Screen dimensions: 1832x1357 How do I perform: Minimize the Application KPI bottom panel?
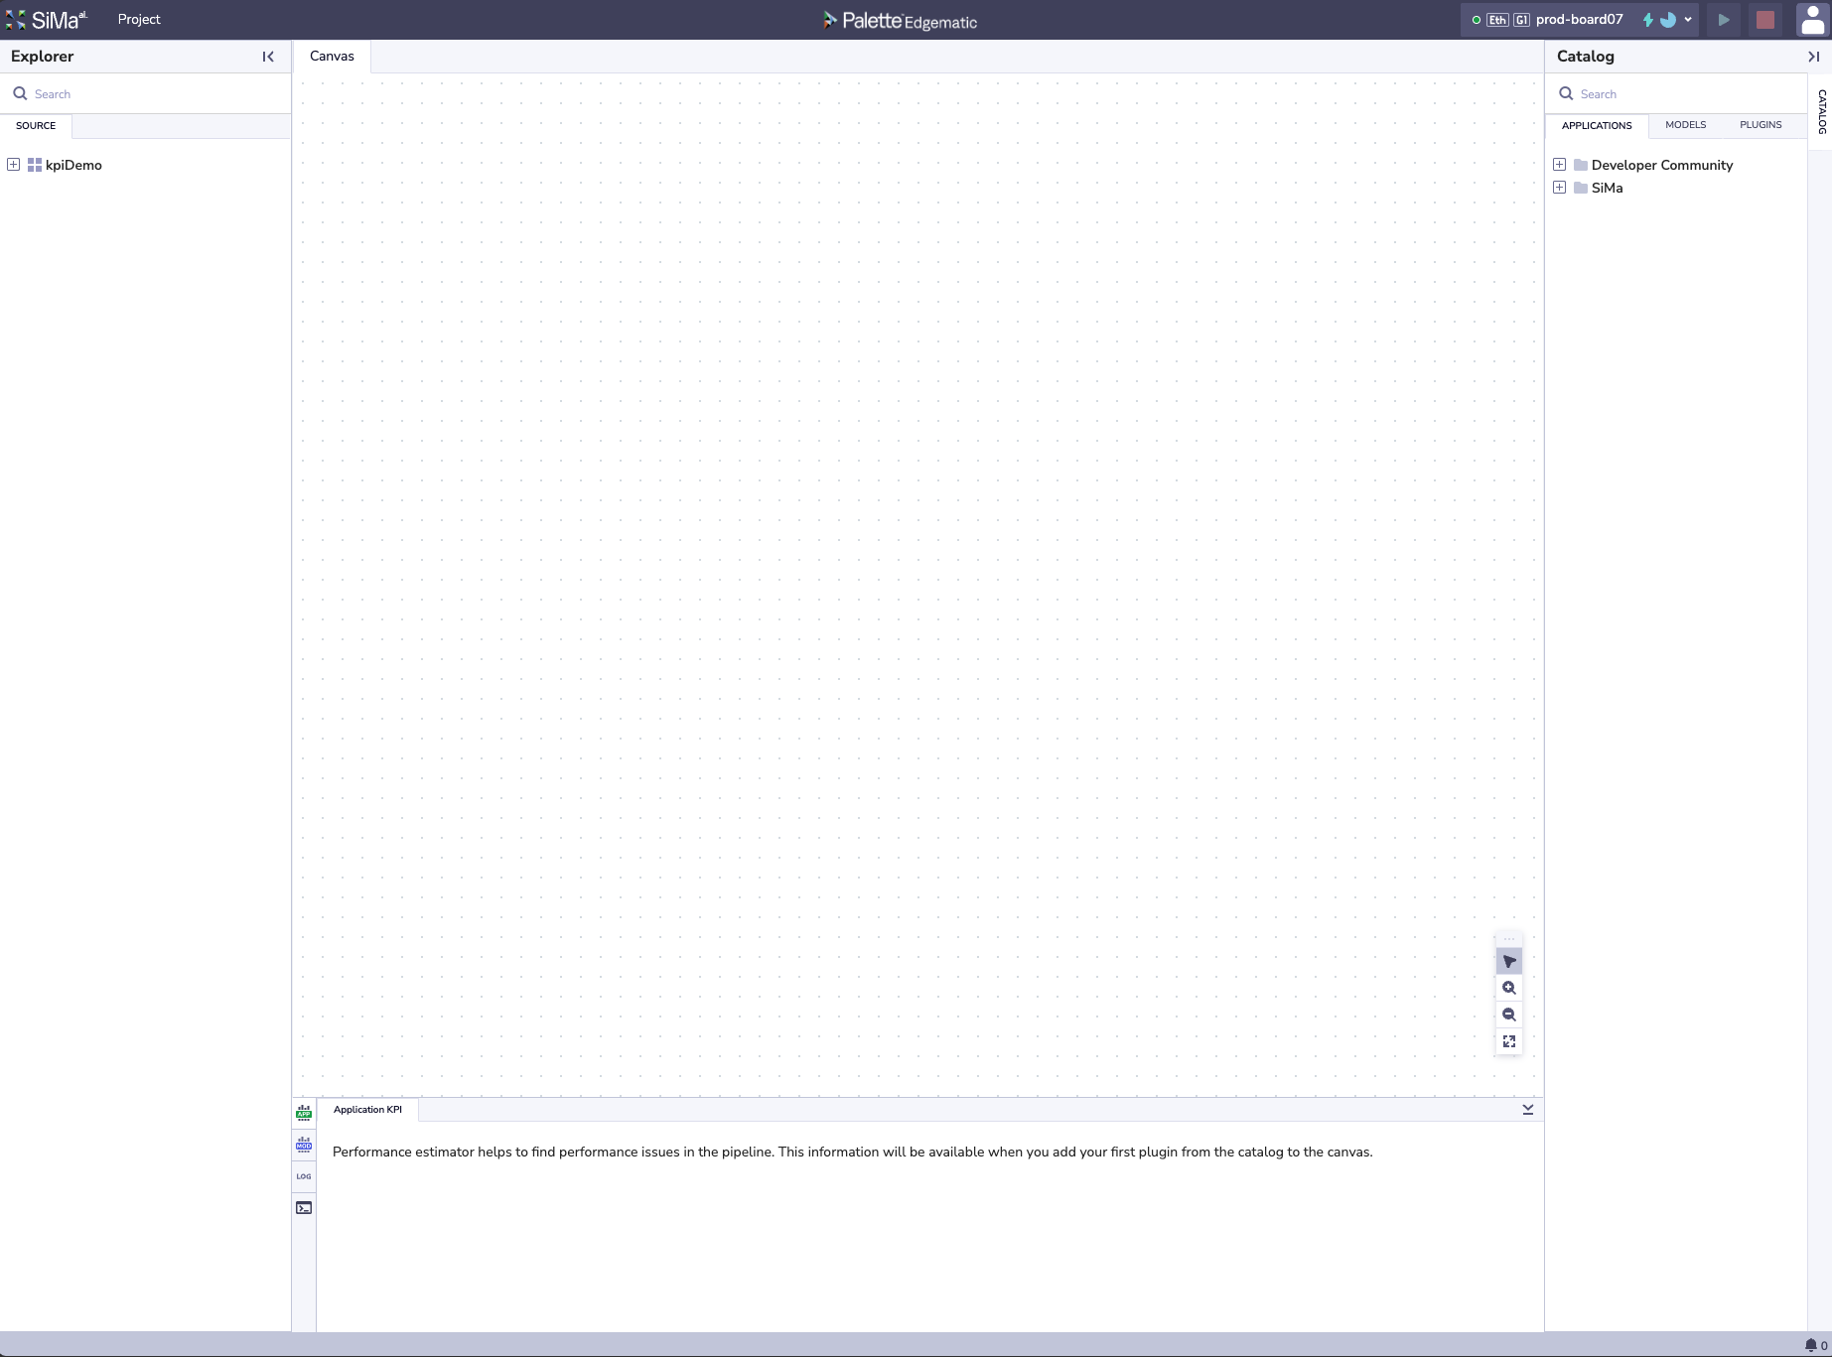pyautogui.click(x=1527, y=1109)
